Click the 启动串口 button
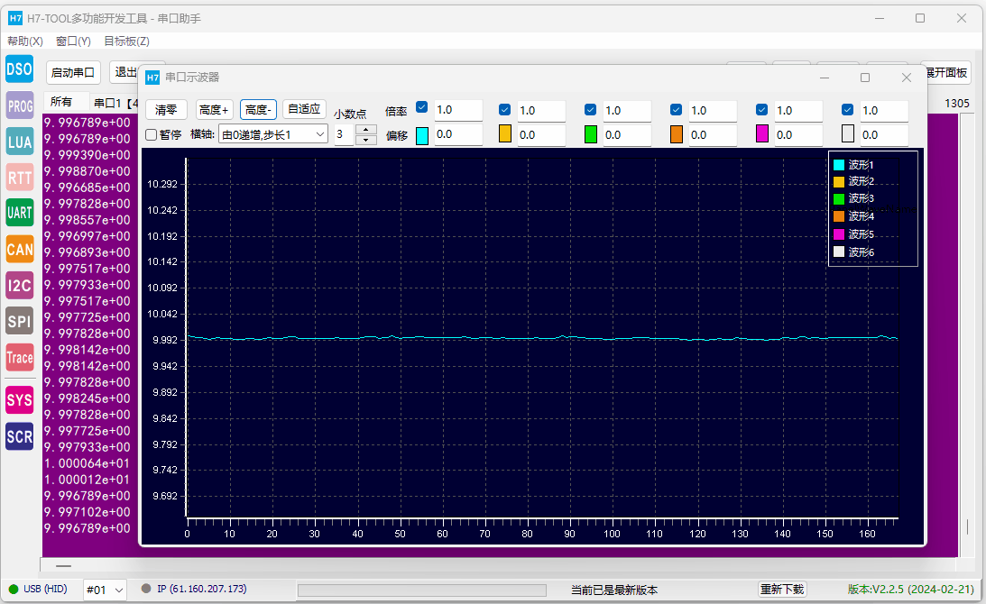 [x=73, y=72]
